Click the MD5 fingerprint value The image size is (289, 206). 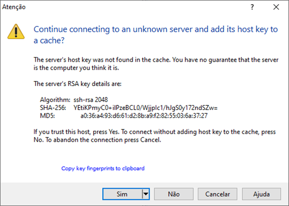point(144,116)
